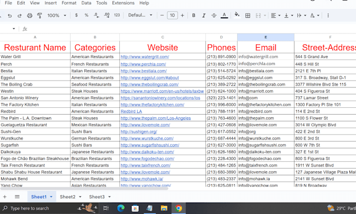This screenshot has height=214, width=356.
Task: Open the Data menu
Action: click(x=86, y=3)
